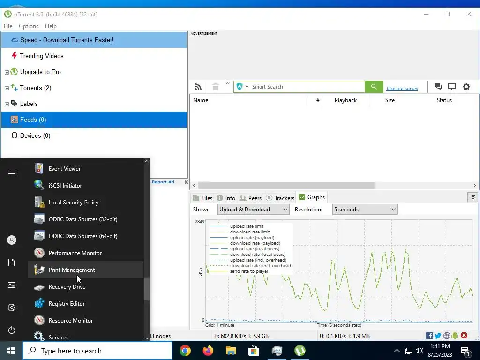Open the preferences gear icon in uTorrent
This screenshot has height=360, width=480.
[x=466, y=87]
